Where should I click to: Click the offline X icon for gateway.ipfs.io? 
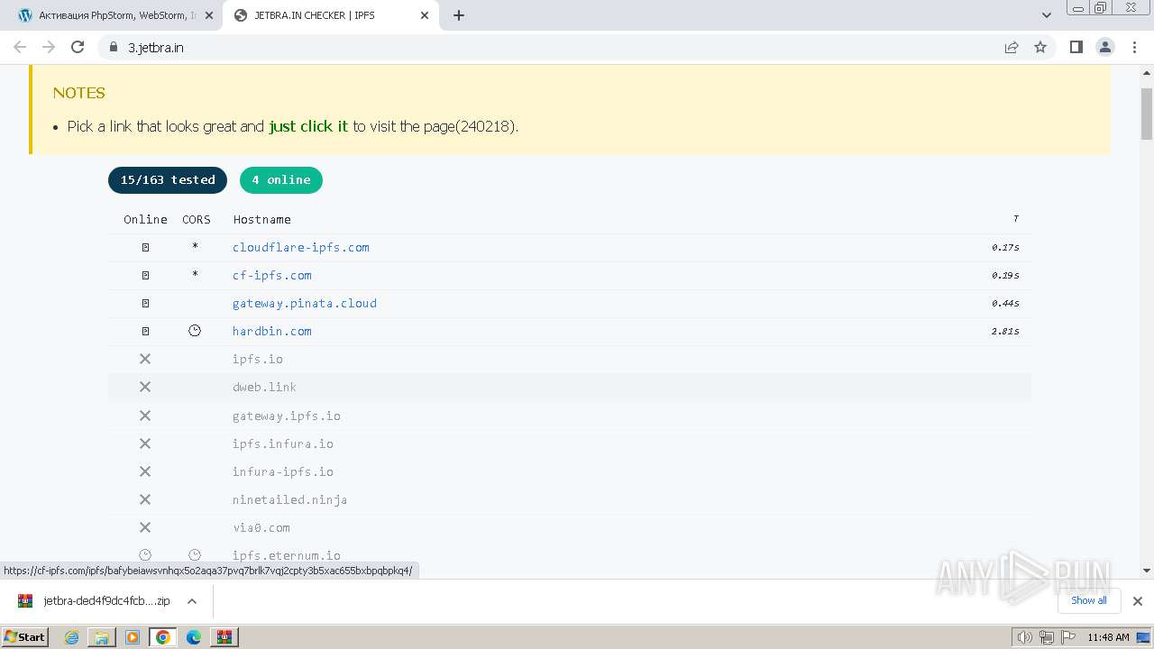coord(145,416)
